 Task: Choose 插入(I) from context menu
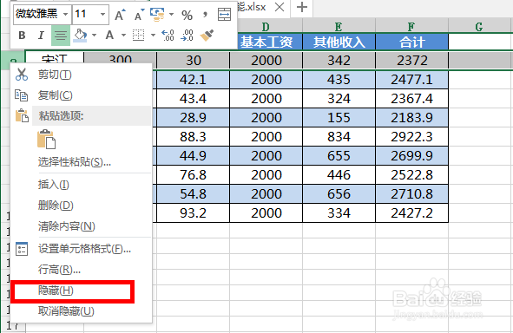click(81, 185)
